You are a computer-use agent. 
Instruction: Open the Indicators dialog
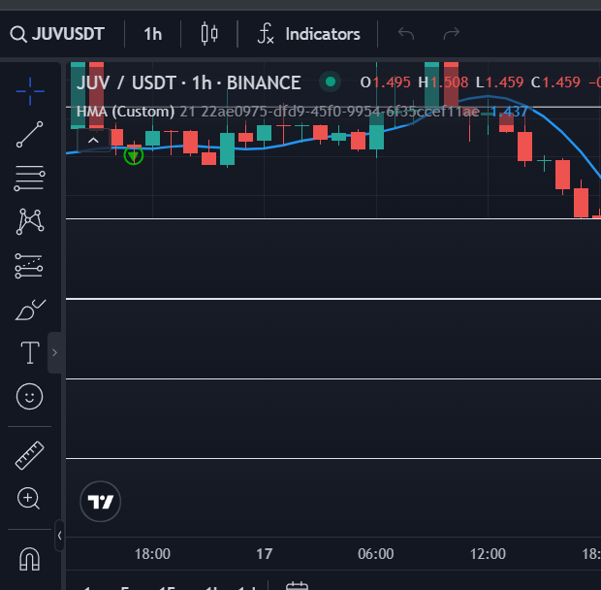pyautogui.click(x=309, y=34)
